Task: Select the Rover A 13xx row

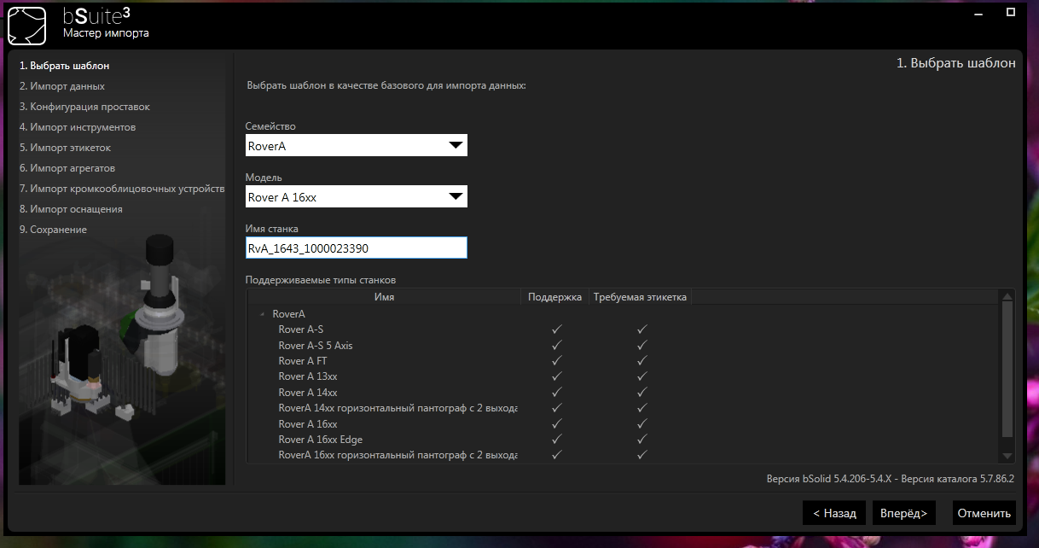Action: click(x=623, y=376)
